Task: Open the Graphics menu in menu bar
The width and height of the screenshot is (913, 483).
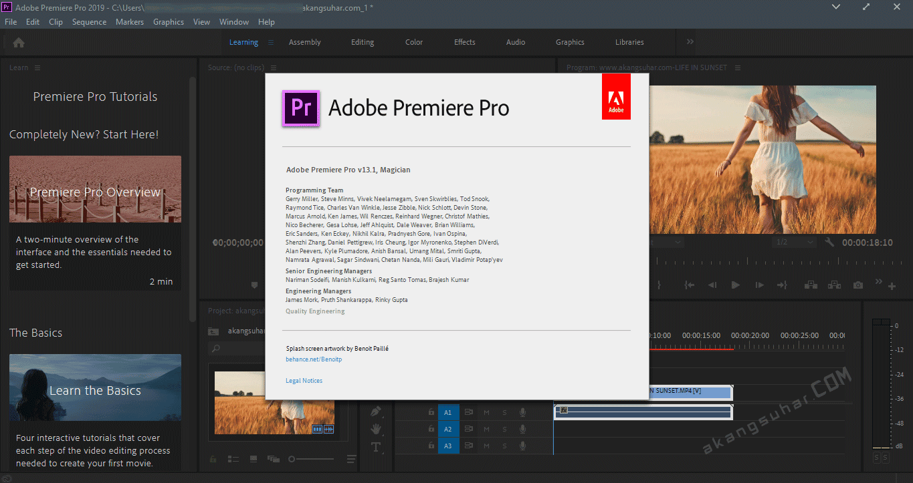Action: tap(169, 22)
